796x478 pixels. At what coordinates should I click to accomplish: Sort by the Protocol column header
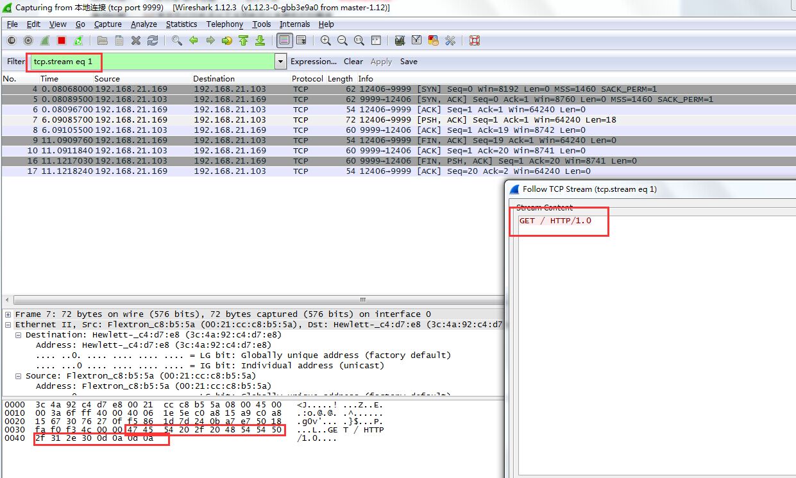[307, 78]
